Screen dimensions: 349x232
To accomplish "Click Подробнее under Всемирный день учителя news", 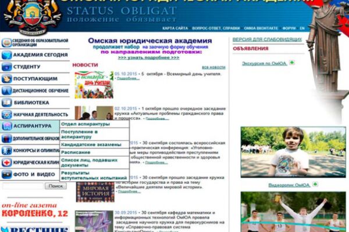I will [128, 79].
